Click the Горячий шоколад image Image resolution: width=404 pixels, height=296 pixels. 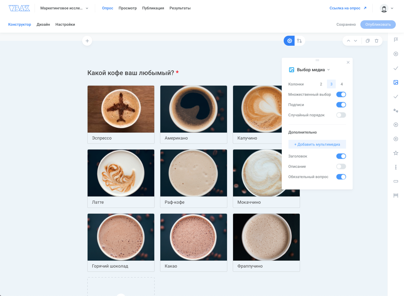click(121, 237)
